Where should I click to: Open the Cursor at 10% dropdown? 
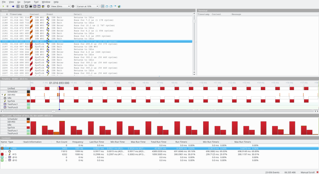(x=88, y=6)
